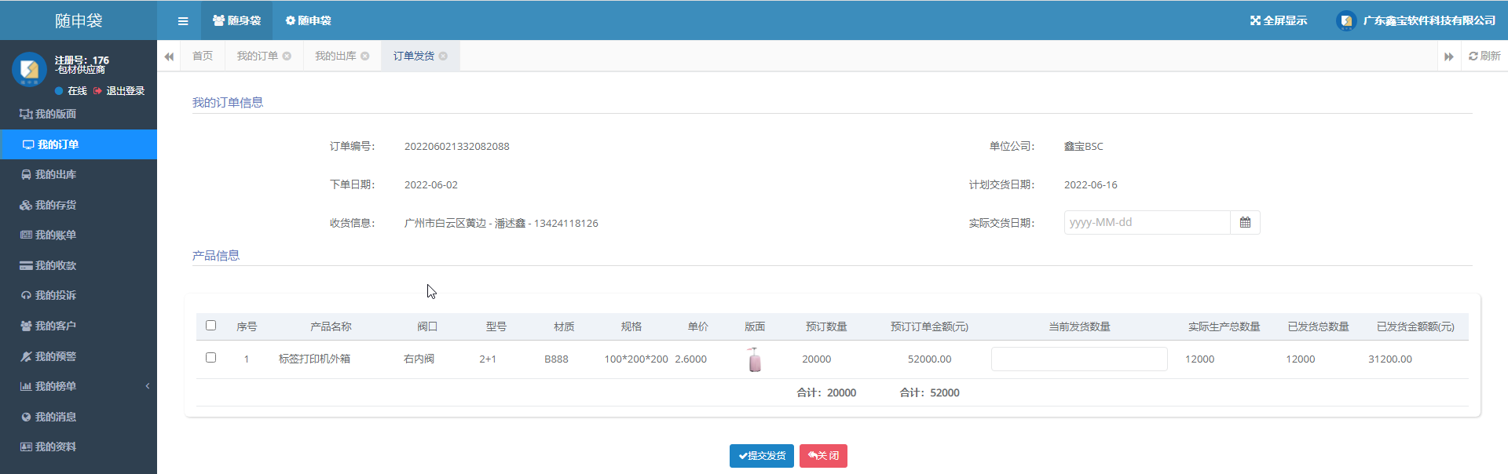Click the shipped amount 31200.00 cell

pos(1389,359)
